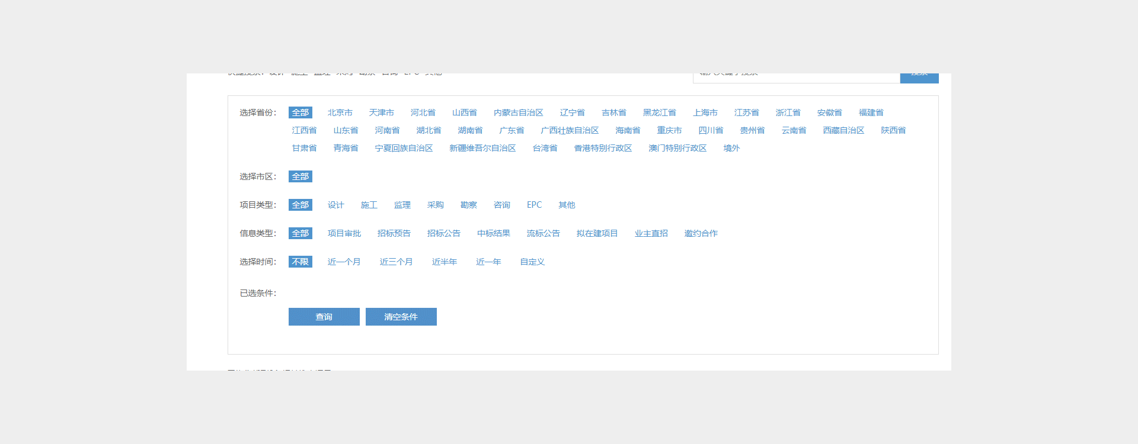The image size is (1138, 444).
Task: Choose 广东省 from the province list
Action: tap(512, 130)
